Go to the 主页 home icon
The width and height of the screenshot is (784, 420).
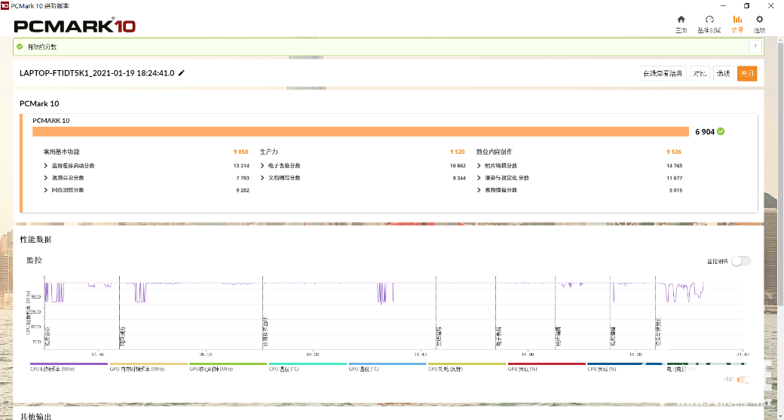tap(681, 20)
